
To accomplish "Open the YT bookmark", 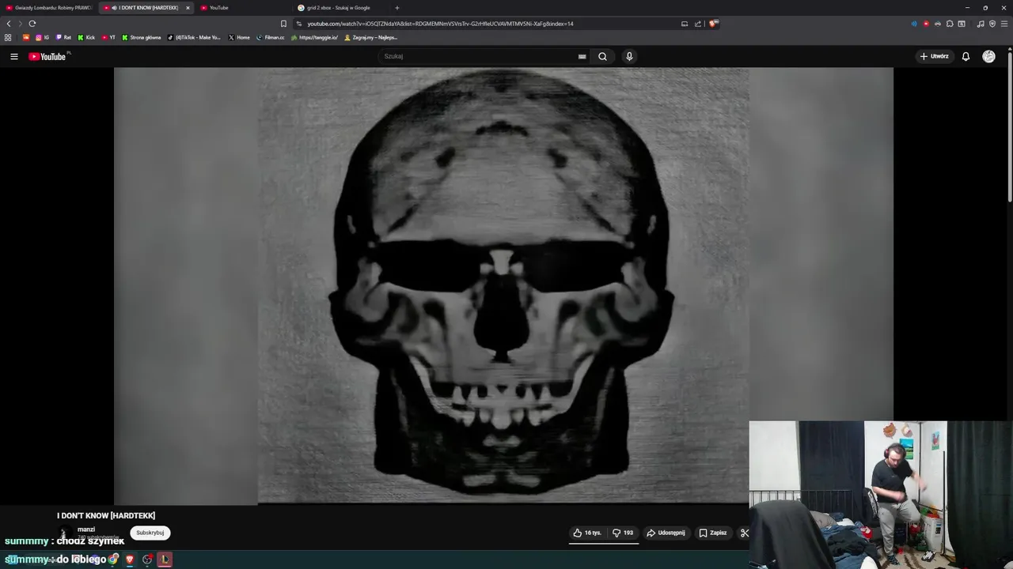I will click(108, 37).
